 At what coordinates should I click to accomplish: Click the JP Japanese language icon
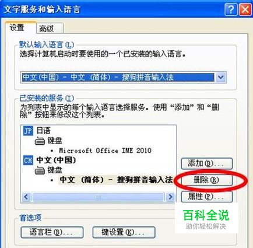pyautogui.click(x=28, y=131)
